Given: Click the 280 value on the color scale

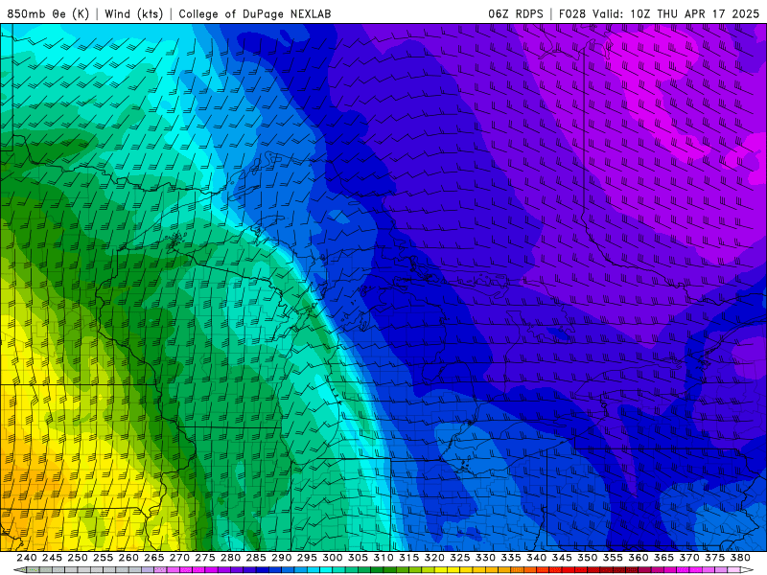Looking at the screenshot, I should 230,558.
